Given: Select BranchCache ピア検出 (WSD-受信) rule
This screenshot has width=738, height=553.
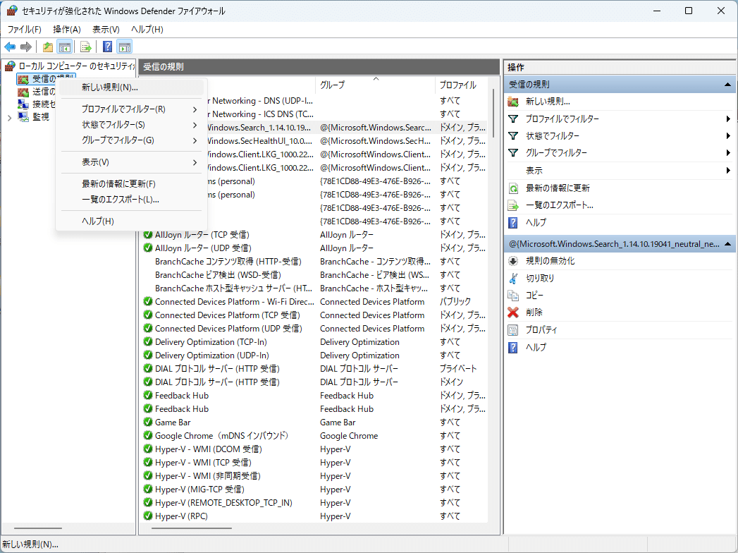Looking at the screenshot, I should coord(314,274).
